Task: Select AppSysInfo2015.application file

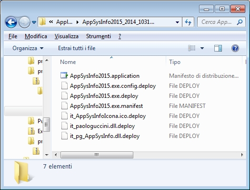Action: 105,76
